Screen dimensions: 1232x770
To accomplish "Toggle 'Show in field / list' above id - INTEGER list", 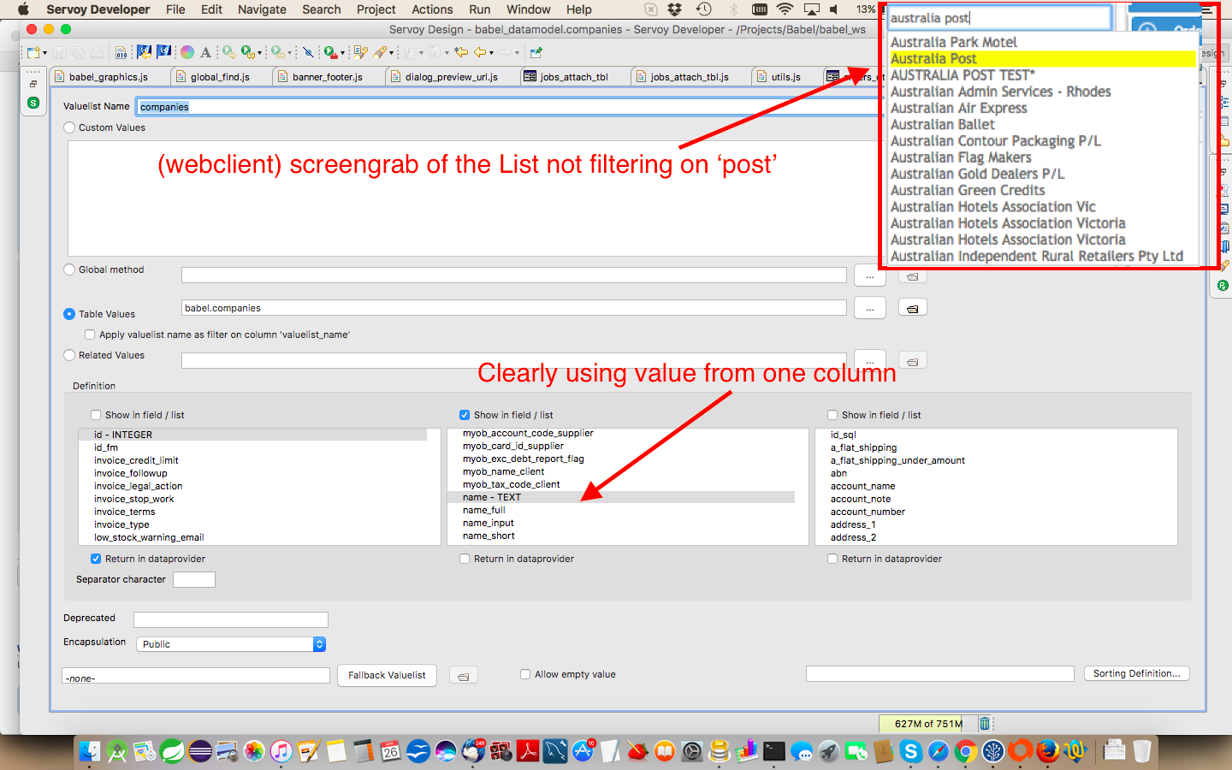I will (96, 415).
